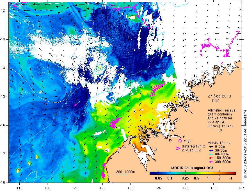Click the green middle of the chlorophyll colorbar
247x191 pixels.
(193, 173)
